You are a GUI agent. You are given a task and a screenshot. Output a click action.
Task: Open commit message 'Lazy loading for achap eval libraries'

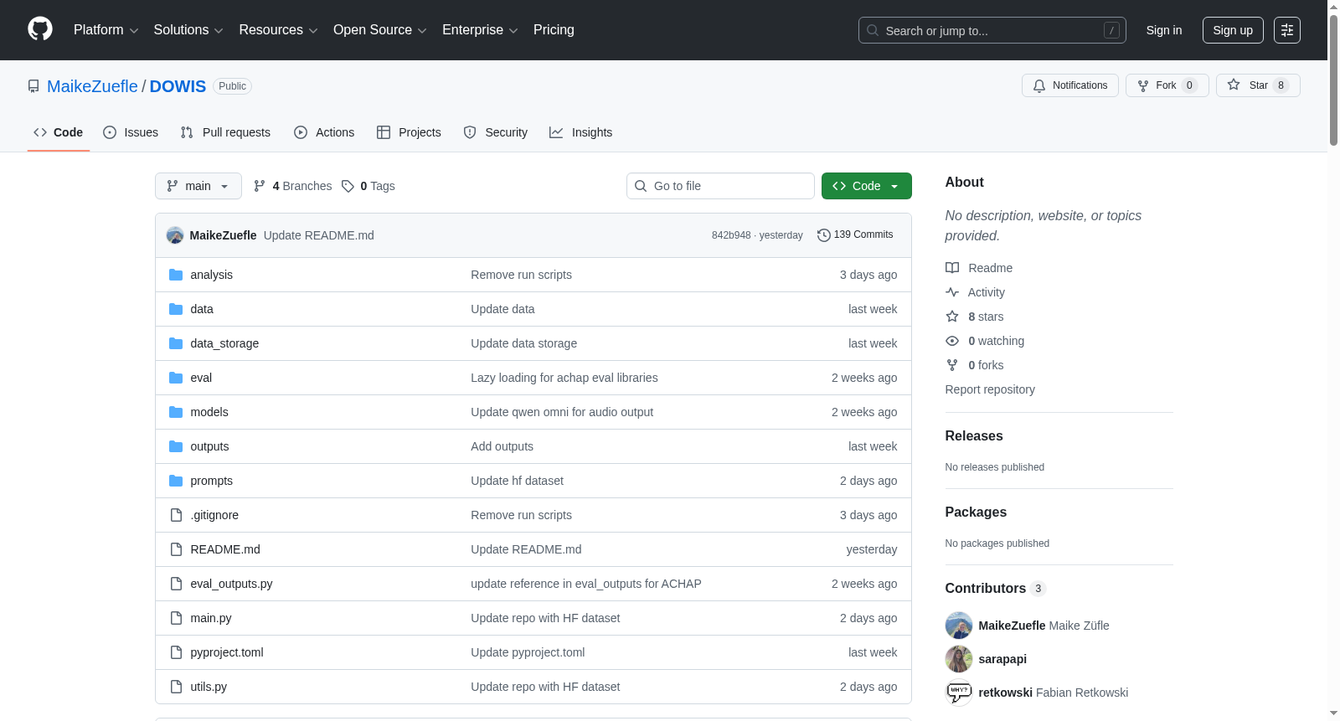[x=564, y=378]
